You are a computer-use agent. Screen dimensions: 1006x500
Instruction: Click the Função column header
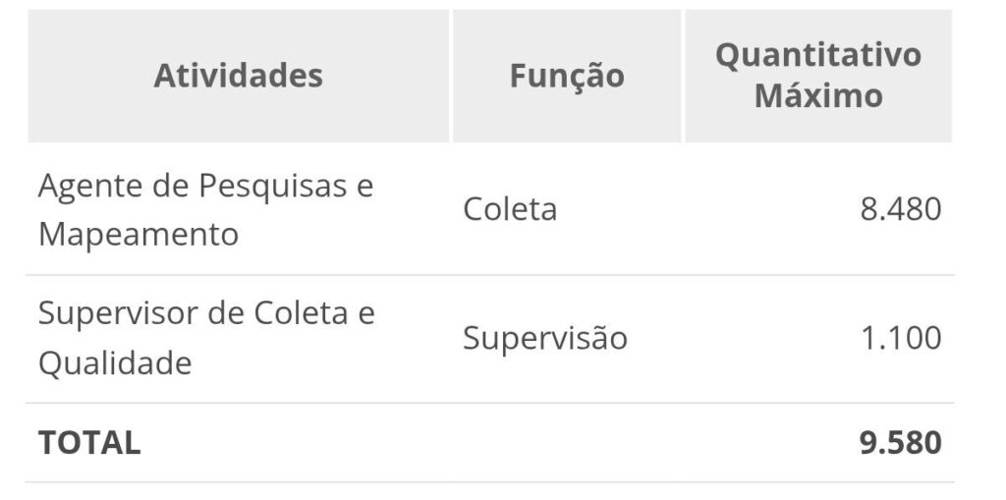[567, 76]
